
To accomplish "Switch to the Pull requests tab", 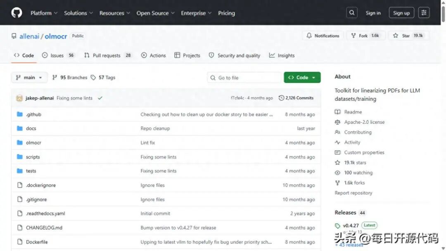I will coord(107,55).
